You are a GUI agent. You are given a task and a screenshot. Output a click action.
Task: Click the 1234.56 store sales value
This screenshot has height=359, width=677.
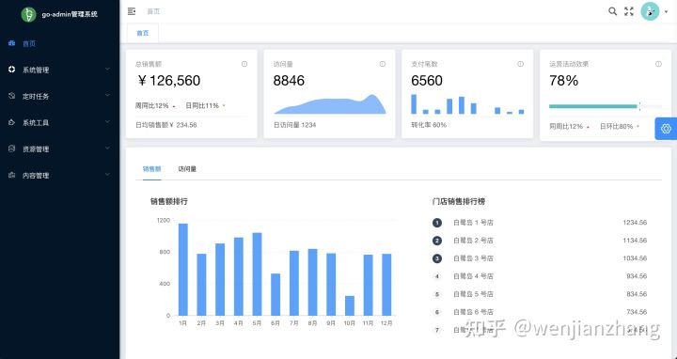635,223
